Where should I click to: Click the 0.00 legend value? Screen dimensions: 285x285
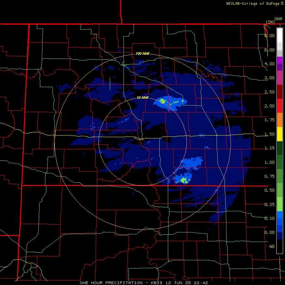point(269,232)
